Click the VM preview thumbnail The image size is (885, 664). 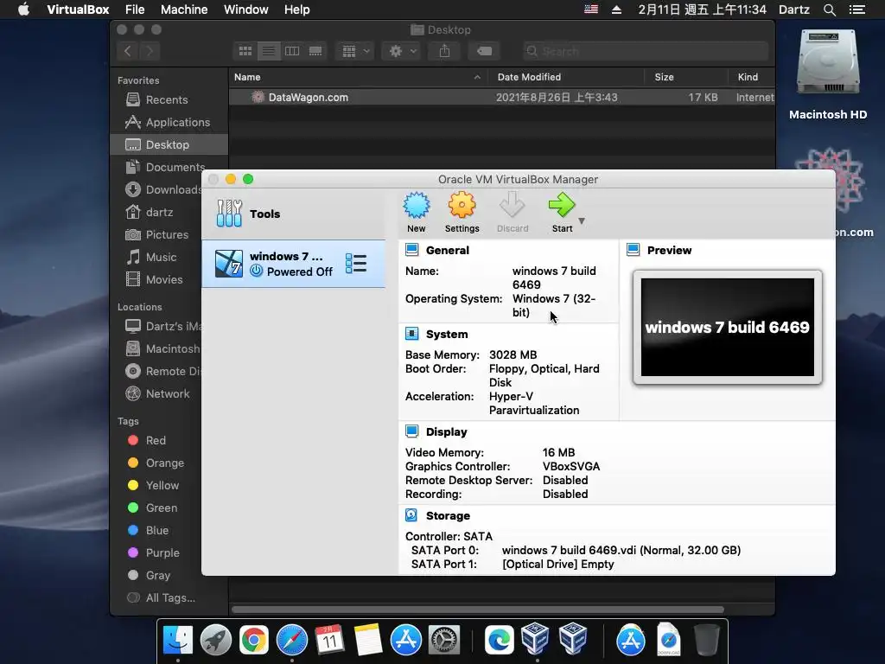click(x=728, y=328)
